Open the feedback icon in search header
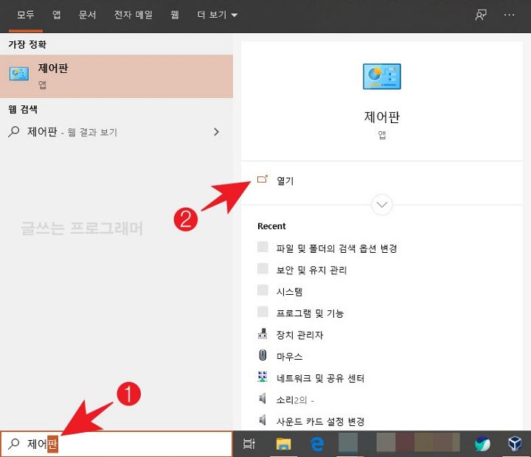This screenshot has height=457, width=531. click(481, 15)
